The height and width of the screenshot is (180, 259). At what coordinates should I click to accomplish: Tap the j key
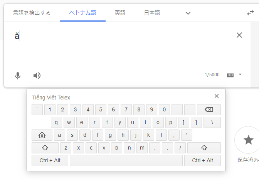(x=136, y=135)
